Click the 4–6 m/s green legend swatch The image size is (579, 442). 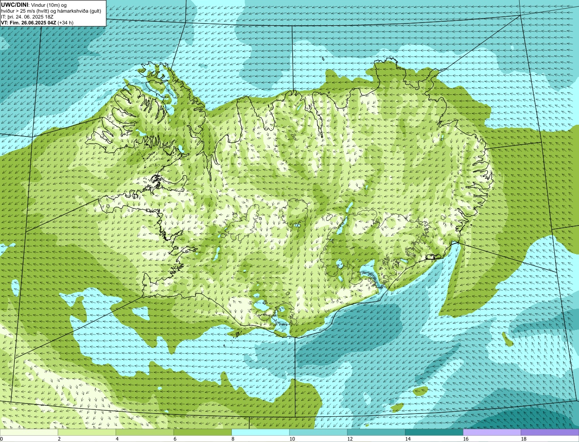(145, 432)
